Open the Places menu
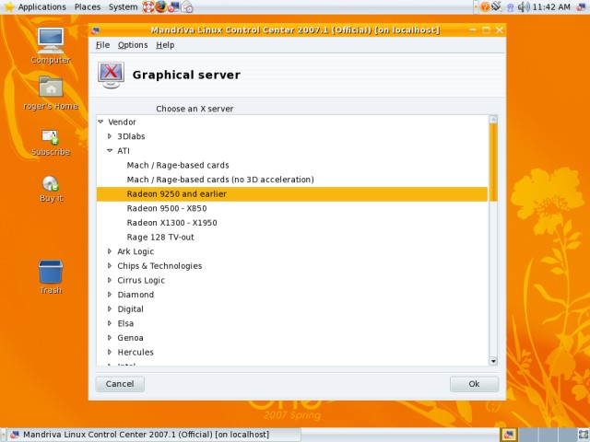Image resolution: width=590 pixels, height=442 pixels. click(88, 7)
